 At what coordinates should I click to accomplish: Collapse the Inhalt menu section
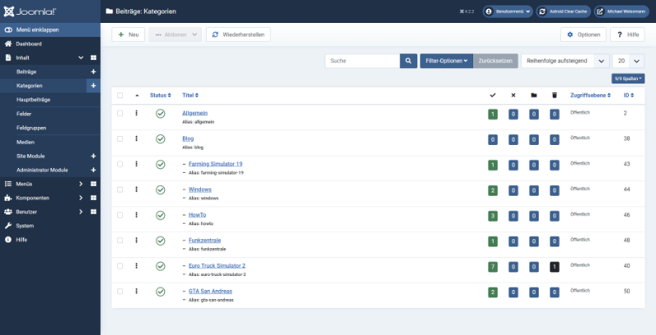(x=80, y=57)
